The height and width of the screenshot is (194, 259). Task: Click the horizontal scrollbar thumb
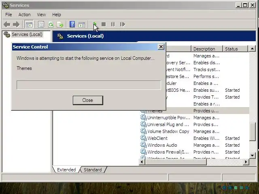176,162
